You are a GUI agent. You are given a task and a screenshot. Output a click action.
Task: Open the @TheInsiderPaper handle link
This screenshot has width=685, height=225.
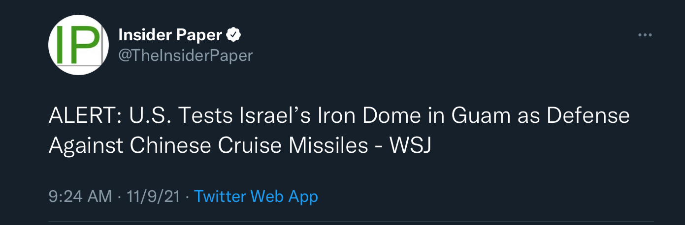(186, 56)
